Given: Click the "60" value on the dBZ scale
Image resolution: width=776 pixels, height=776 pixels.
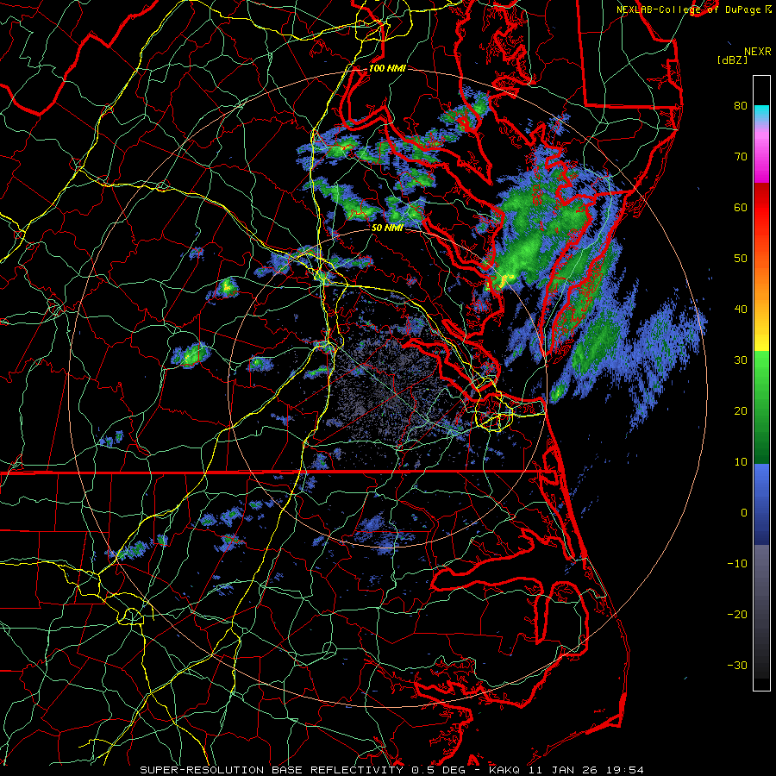Looking at the screenshot, I should (x=741, y=207).
